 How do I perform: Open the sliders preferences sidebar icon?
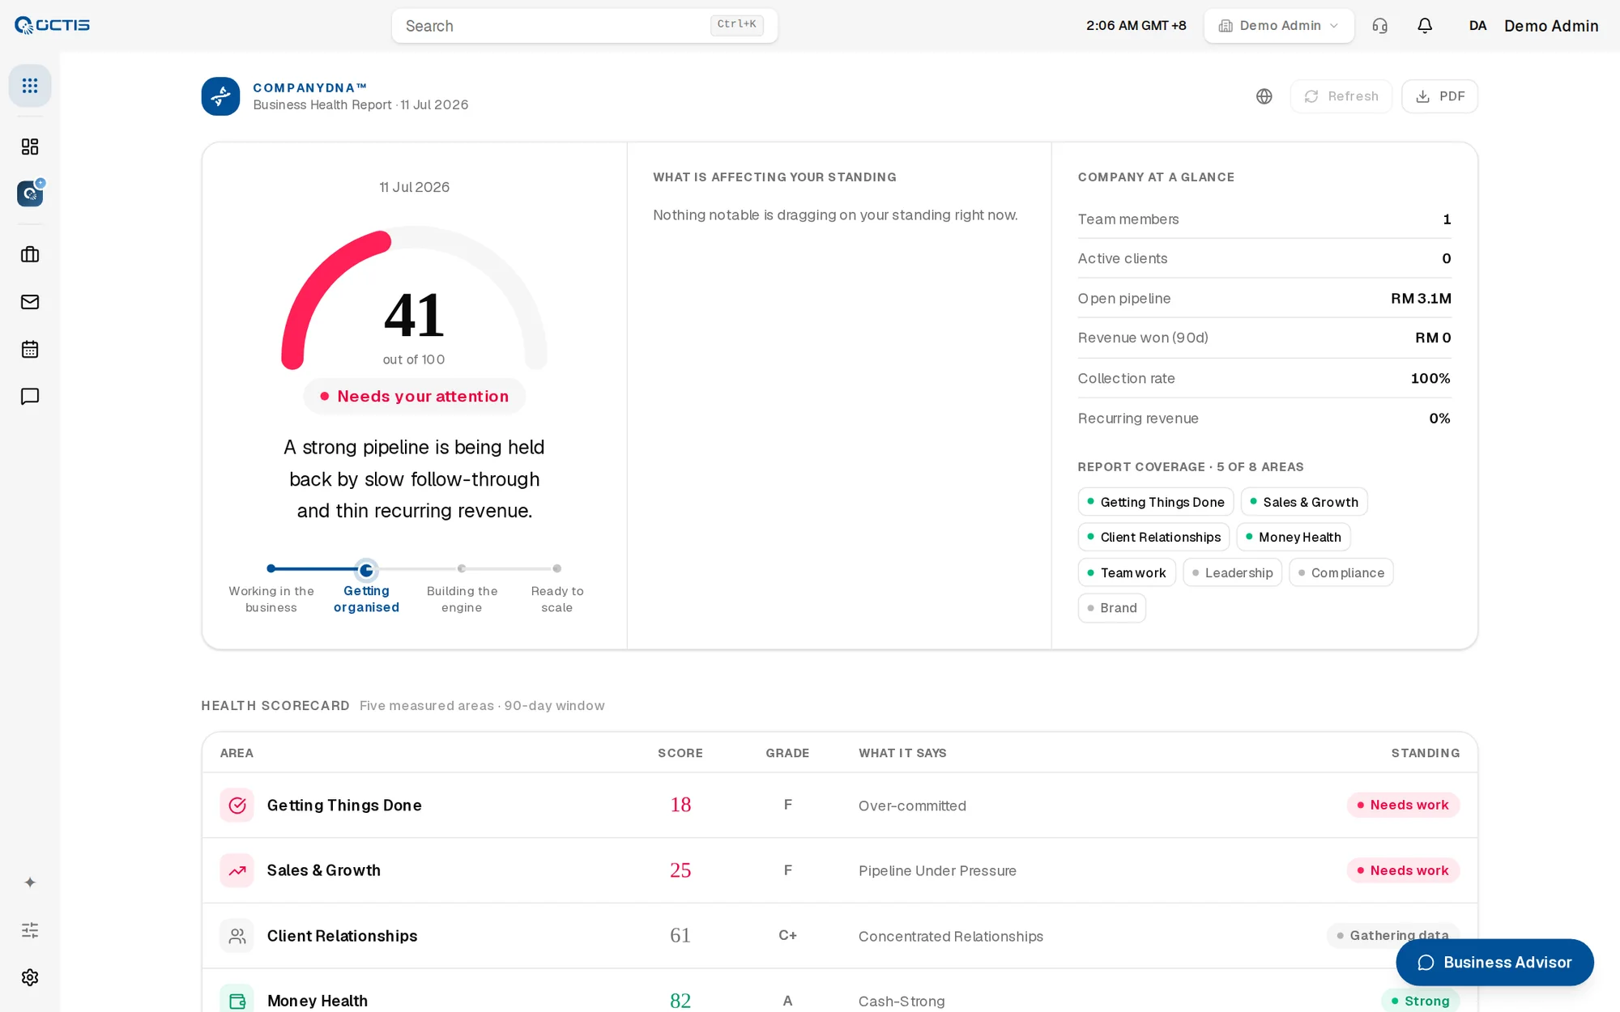pyautogui.click(x=30, y=929)
